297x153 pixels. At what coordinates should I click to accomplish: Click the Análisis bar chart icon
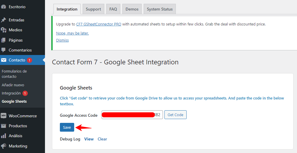pos(4,136)
